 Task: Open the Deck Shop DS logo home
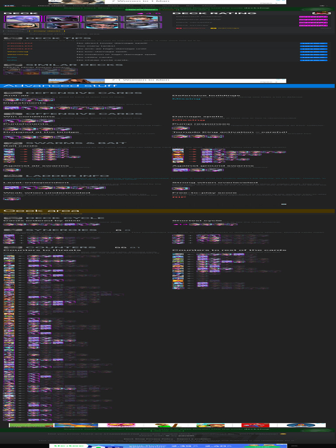click(9, 6)
